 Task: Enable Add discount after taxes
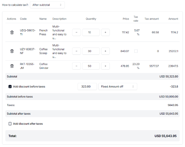[x=10, y=124]
